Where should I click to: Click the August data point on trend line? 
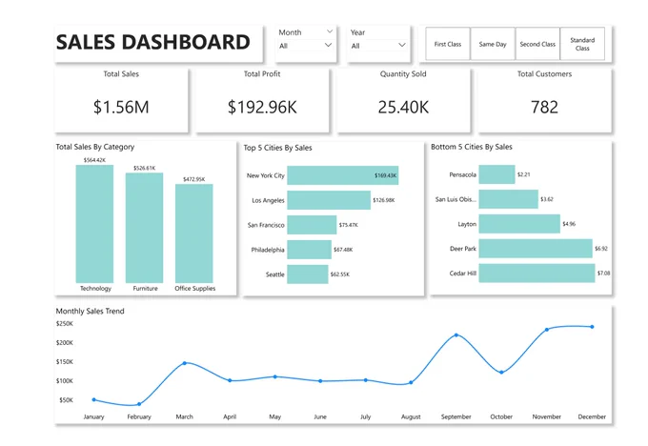411,383
